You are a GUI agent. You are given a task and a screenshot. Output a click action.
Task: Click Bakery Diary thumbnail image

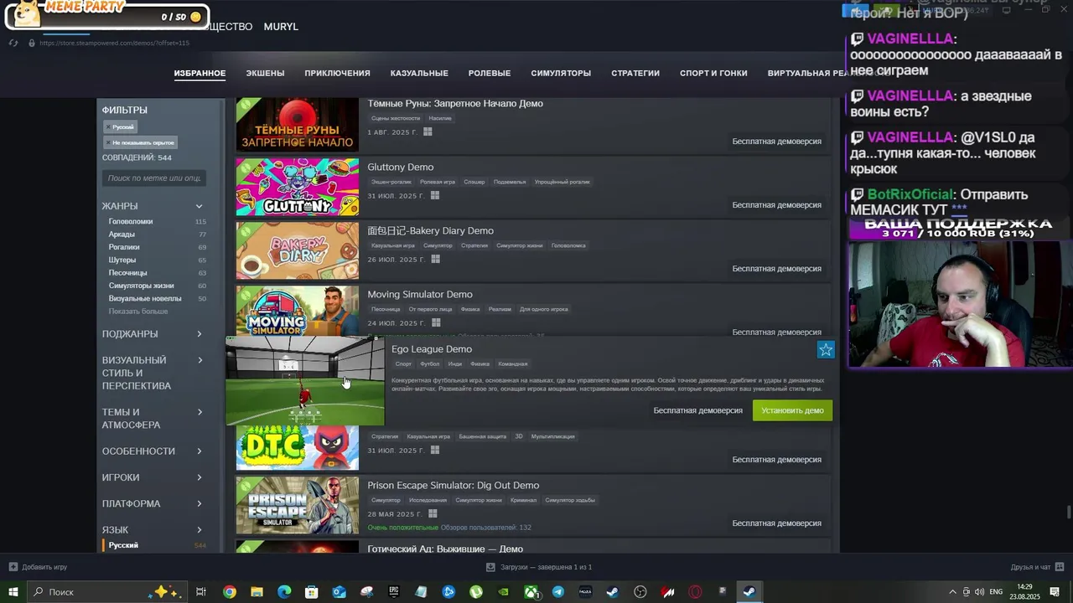(297, 250)
